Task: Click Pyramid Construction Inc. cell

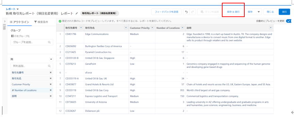Action: coord(106,52)
